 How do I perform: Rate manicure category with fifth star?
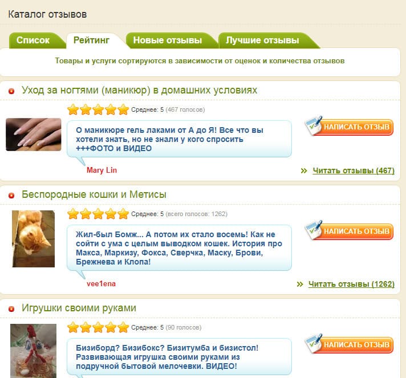click(x=123, y=109)
